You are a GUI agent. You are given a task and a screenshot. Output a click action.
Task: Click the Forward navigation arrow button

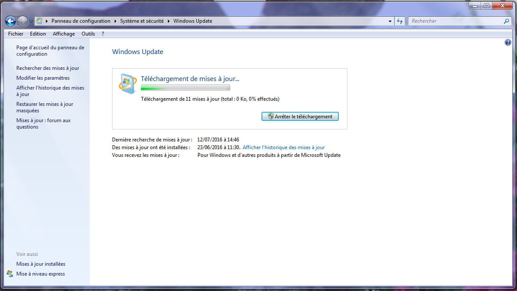click(x=22, y=21)
